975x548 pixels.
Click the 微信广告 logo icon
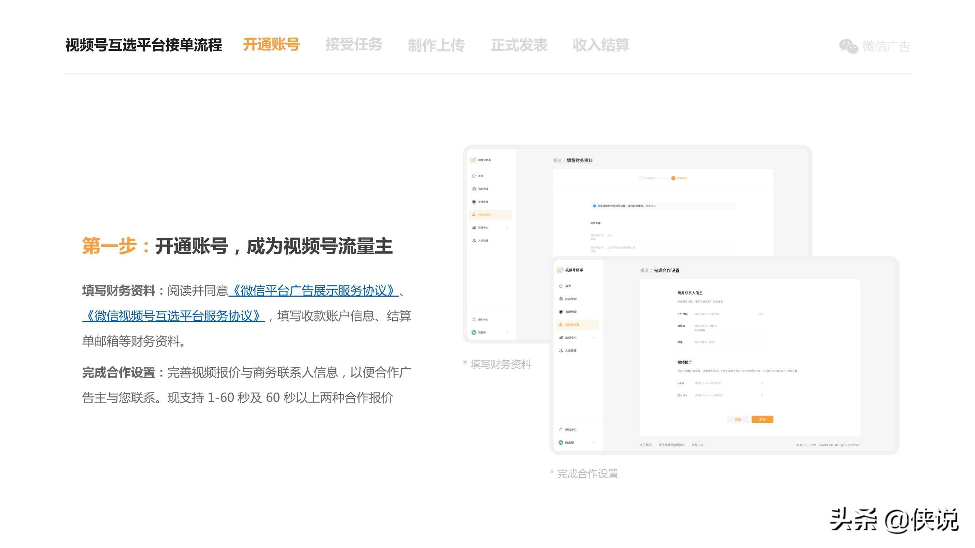pos(848,46)
